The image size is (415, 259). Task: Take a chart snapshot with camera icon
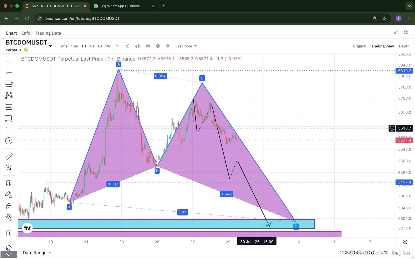point(148,46)
